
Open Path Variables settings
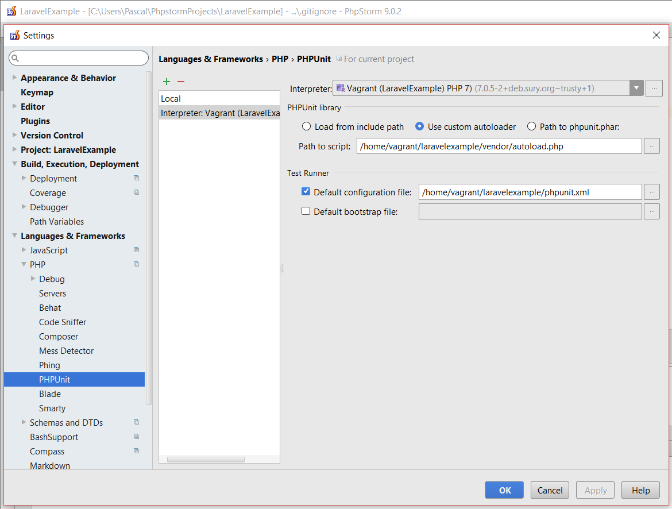[56, 221]
